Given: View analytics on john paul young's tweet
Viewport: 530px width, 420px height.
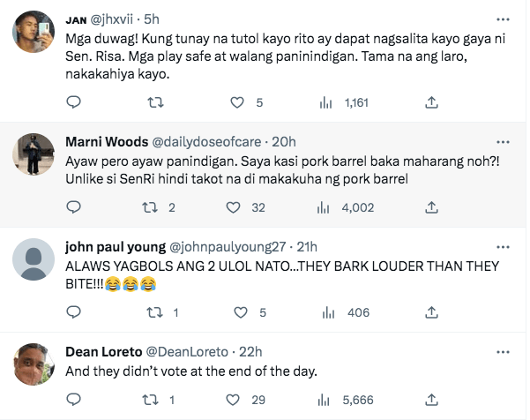Looking at the screenshot, I should tap(325, 312).
